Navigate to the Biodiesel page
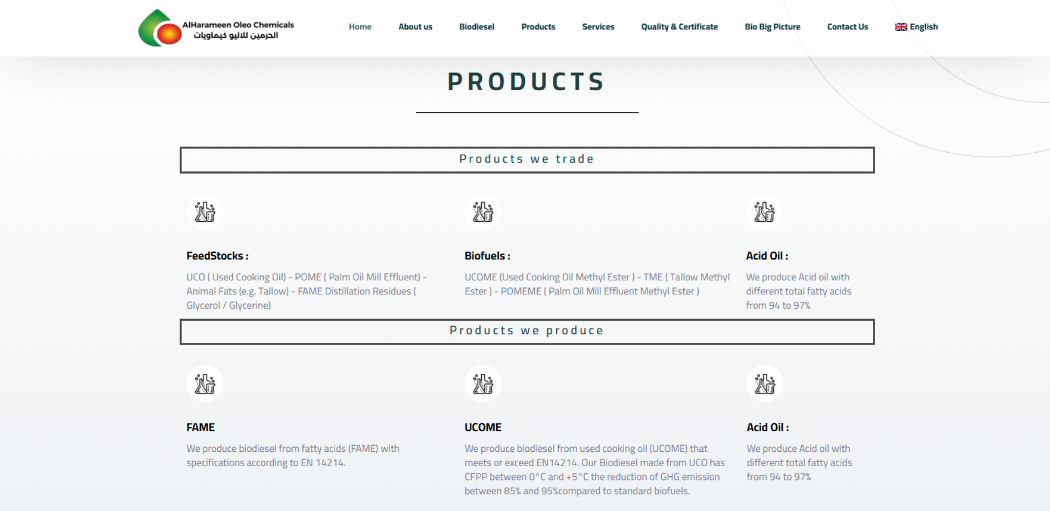 [476, 27]
